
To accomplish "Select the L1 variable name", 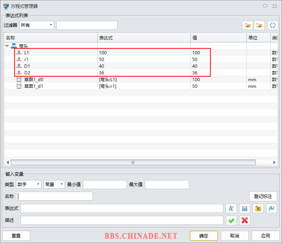I will [x=26, y=52].
